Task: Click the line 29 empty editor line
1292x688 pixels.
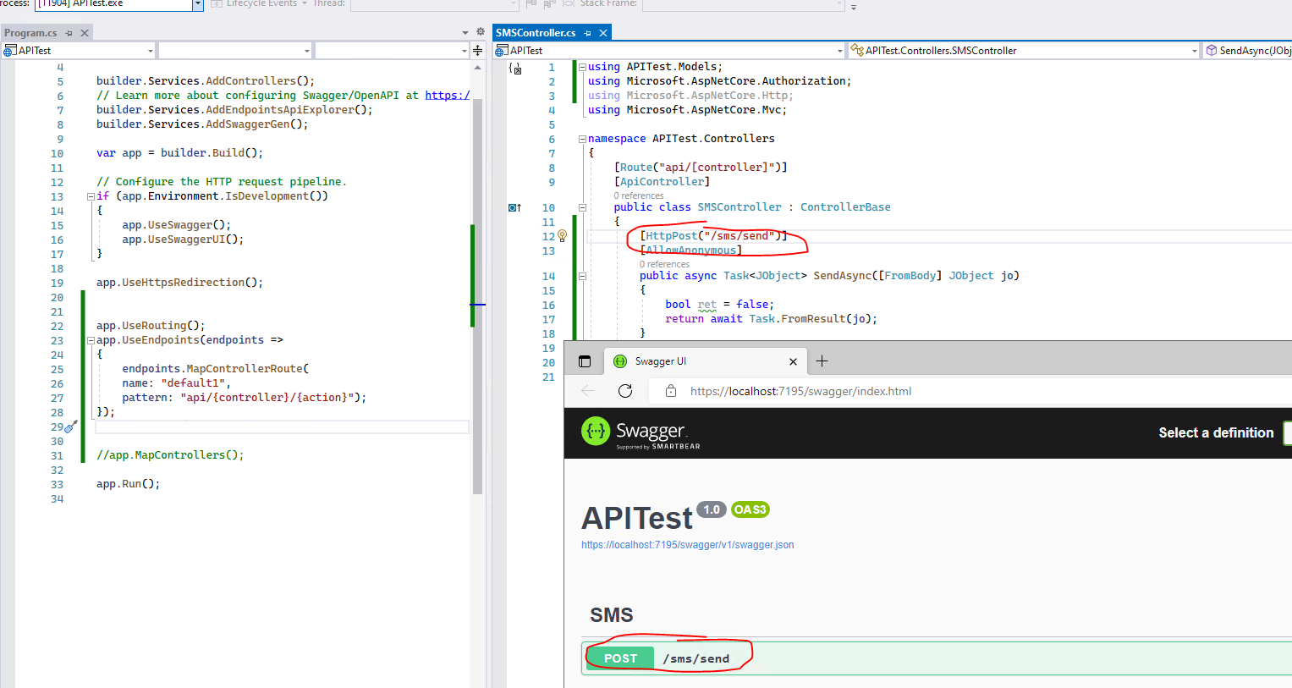Action: coord(282,427)
